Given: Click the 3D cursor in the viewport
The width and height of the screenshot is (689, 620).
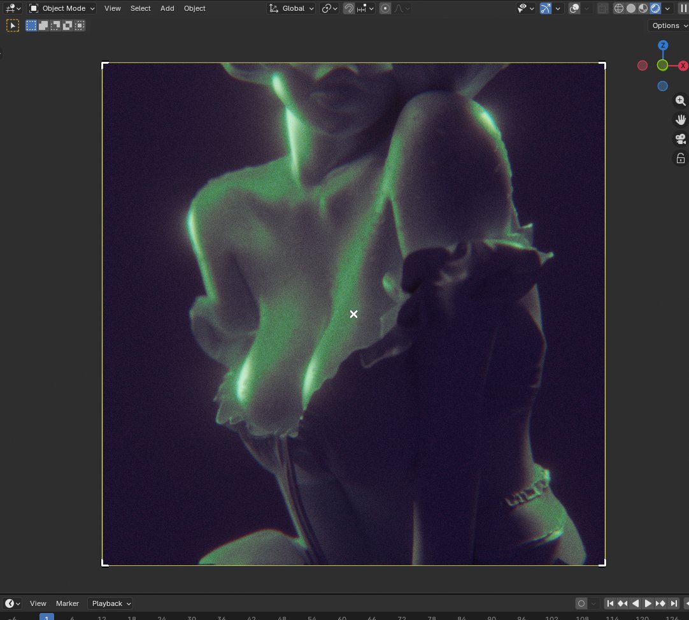Looking at the screenshot, I should pos(353,314).
